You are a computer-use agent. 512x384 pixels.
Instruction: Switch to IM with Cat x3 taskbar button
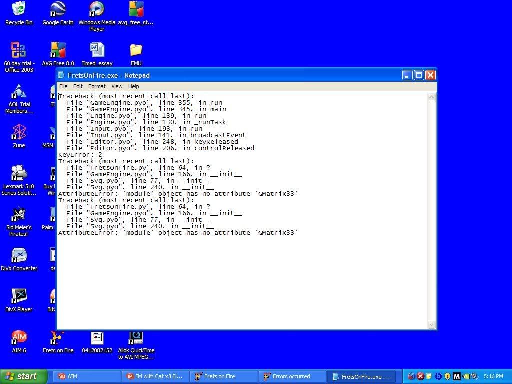(x=155, y=376)
